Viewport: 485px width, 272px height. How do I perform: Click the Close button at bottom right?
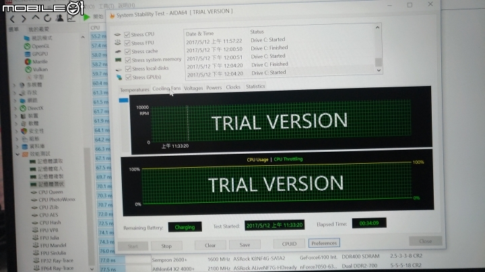[x=425, y=241]
